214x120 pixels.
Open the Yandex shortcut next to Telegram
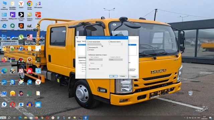38,82
